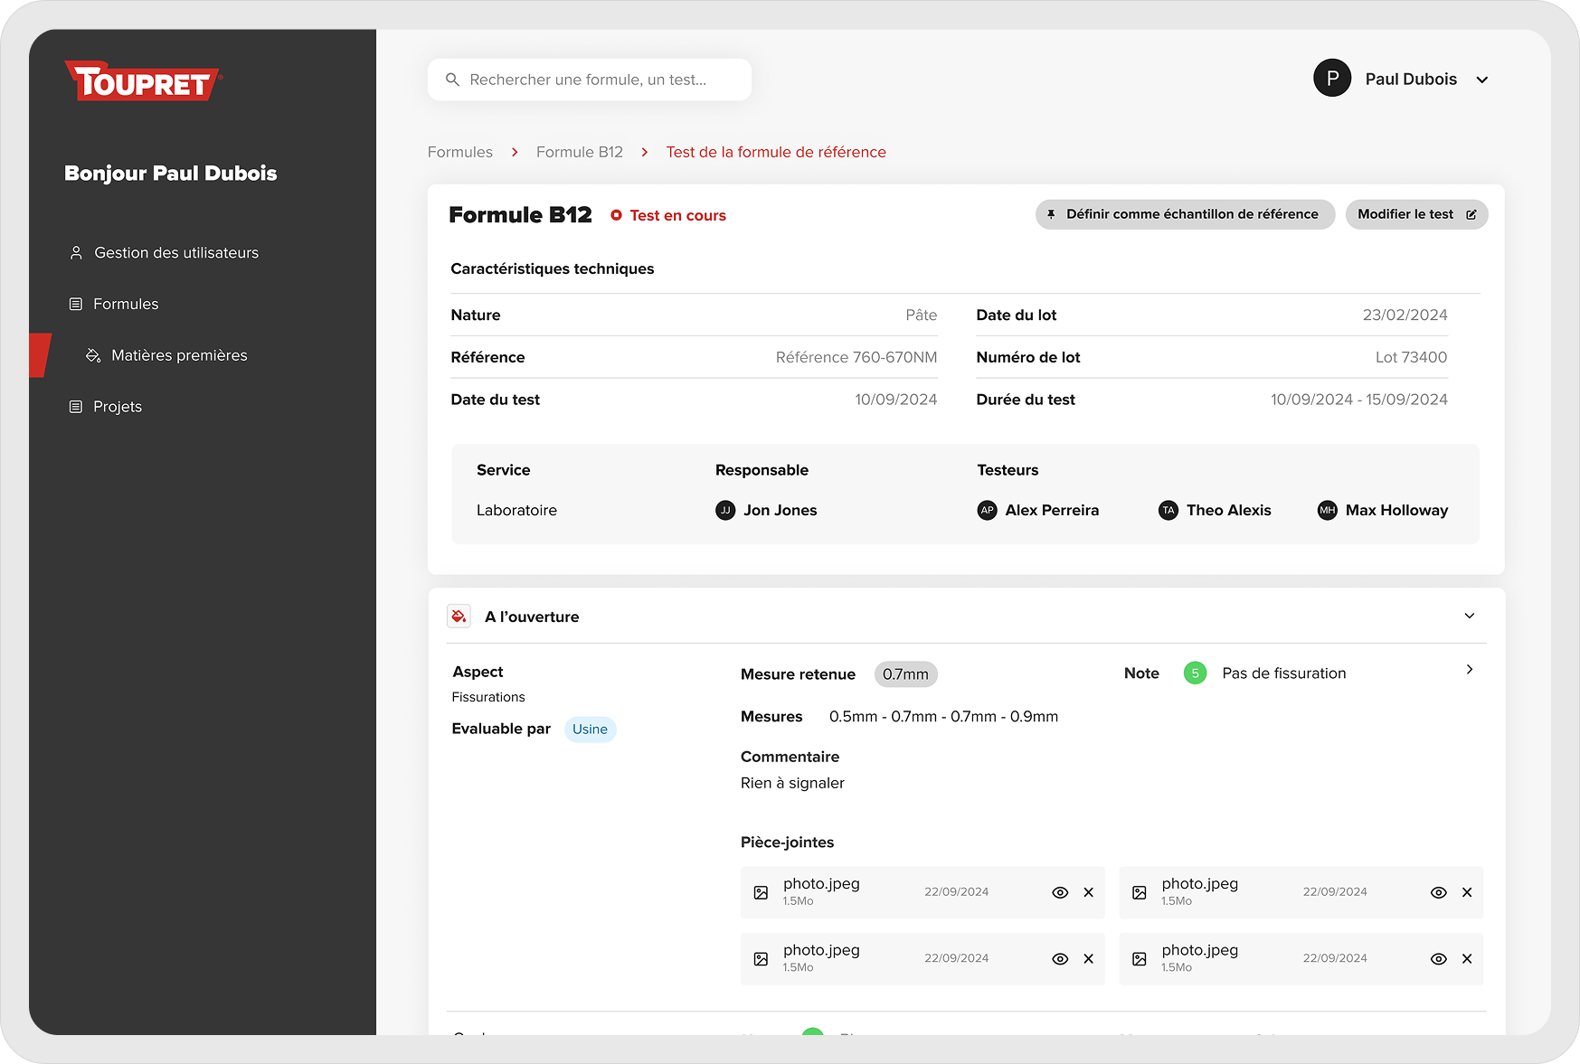Image resolution: width=1580 pixels, height=1064 pixels.
Task: Click Paul Dubois profile avatar
Action: tap(1331, 79)
